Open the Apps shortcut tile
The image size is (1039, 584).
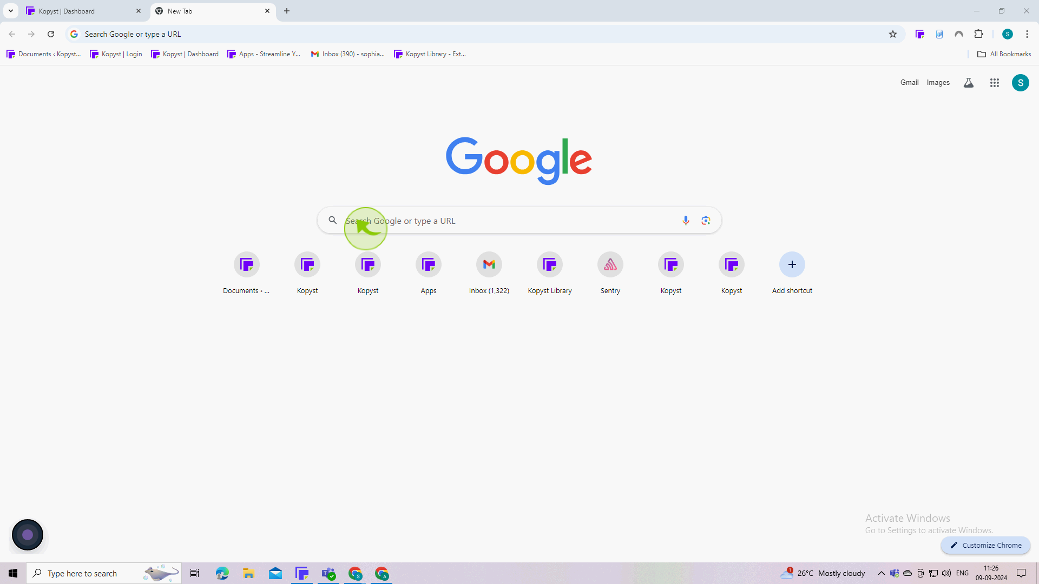click(x=429, y=274)
